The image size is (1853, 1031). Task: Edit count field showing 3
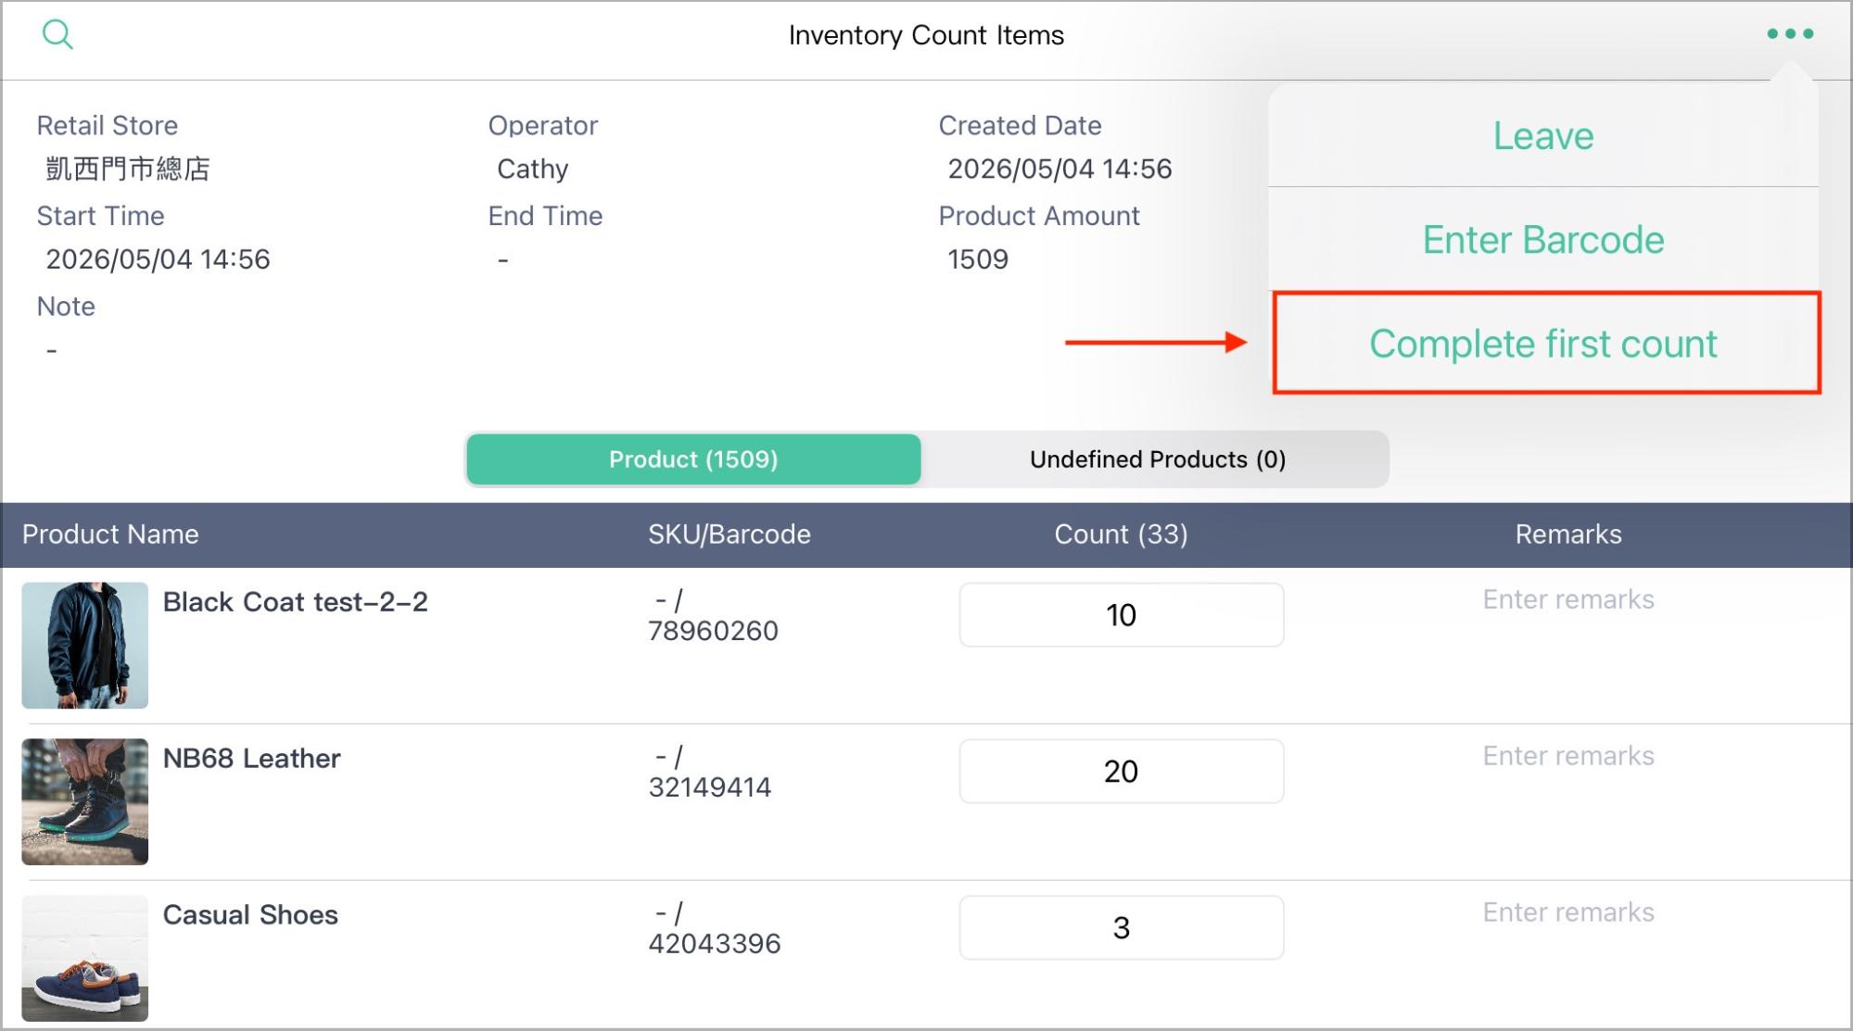pos(1122,928)
